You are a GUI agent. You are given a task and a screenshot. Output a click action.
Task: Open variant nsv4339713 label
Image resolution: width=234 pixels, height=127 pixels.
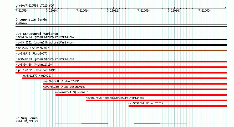45,37
